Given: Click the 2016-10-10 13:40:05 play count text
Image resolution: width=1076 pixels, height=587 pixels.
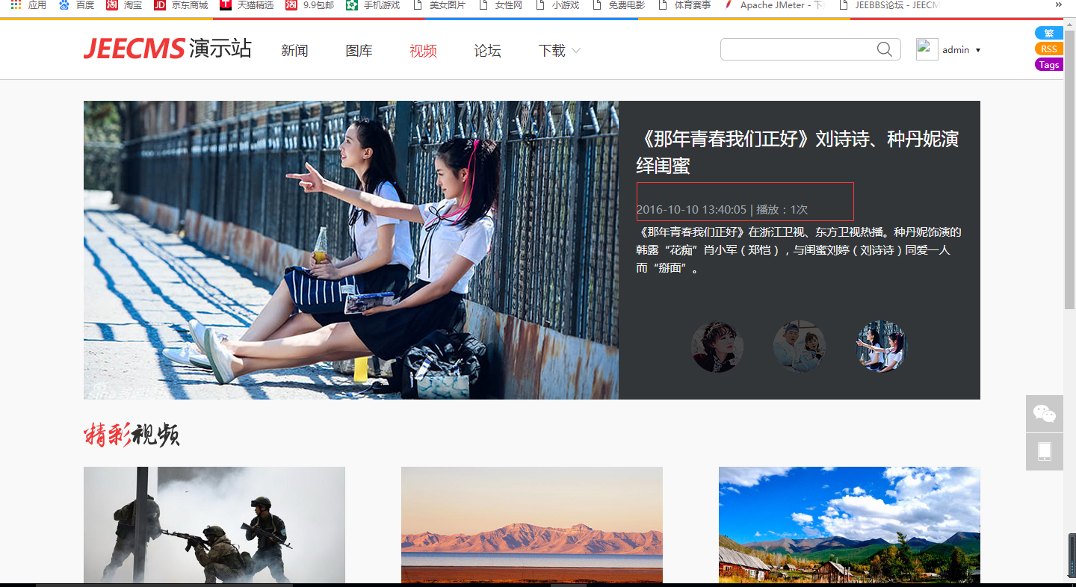Looking at the screenshot, I should pyautogui.click(x=722, y=210).
